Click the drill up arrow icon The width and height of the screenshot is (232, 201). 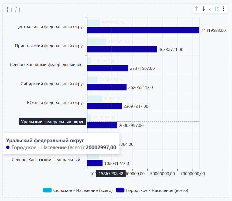(197, 9)
